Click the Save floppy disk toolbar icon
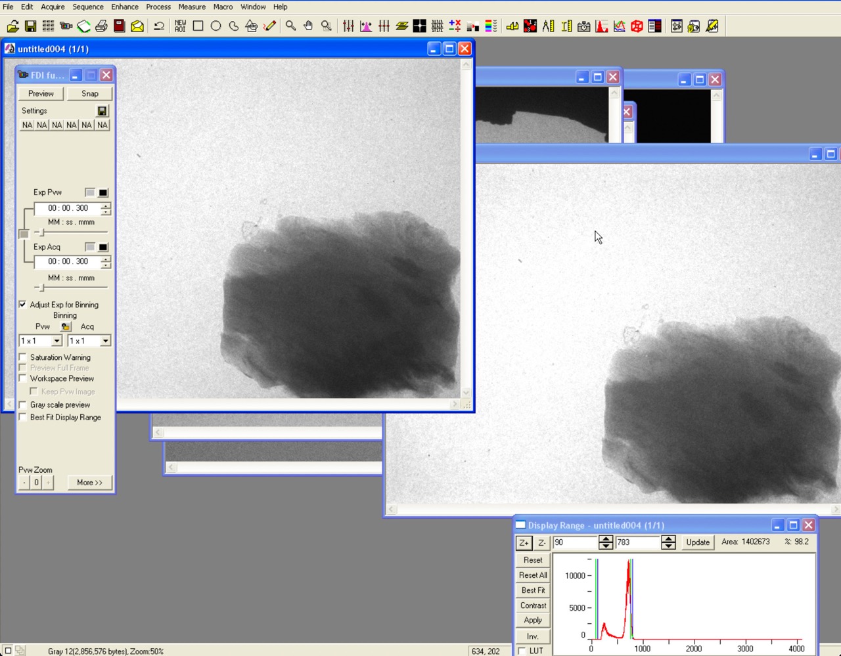The width and height of the screenshot is (841, 656). [30, 26]
